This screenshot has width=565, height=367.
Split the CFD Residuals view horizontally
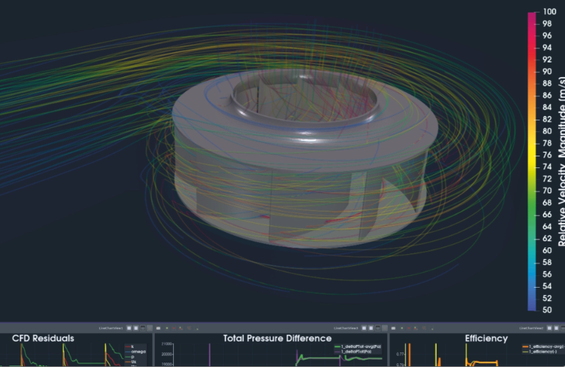click(x=129, y=327)
